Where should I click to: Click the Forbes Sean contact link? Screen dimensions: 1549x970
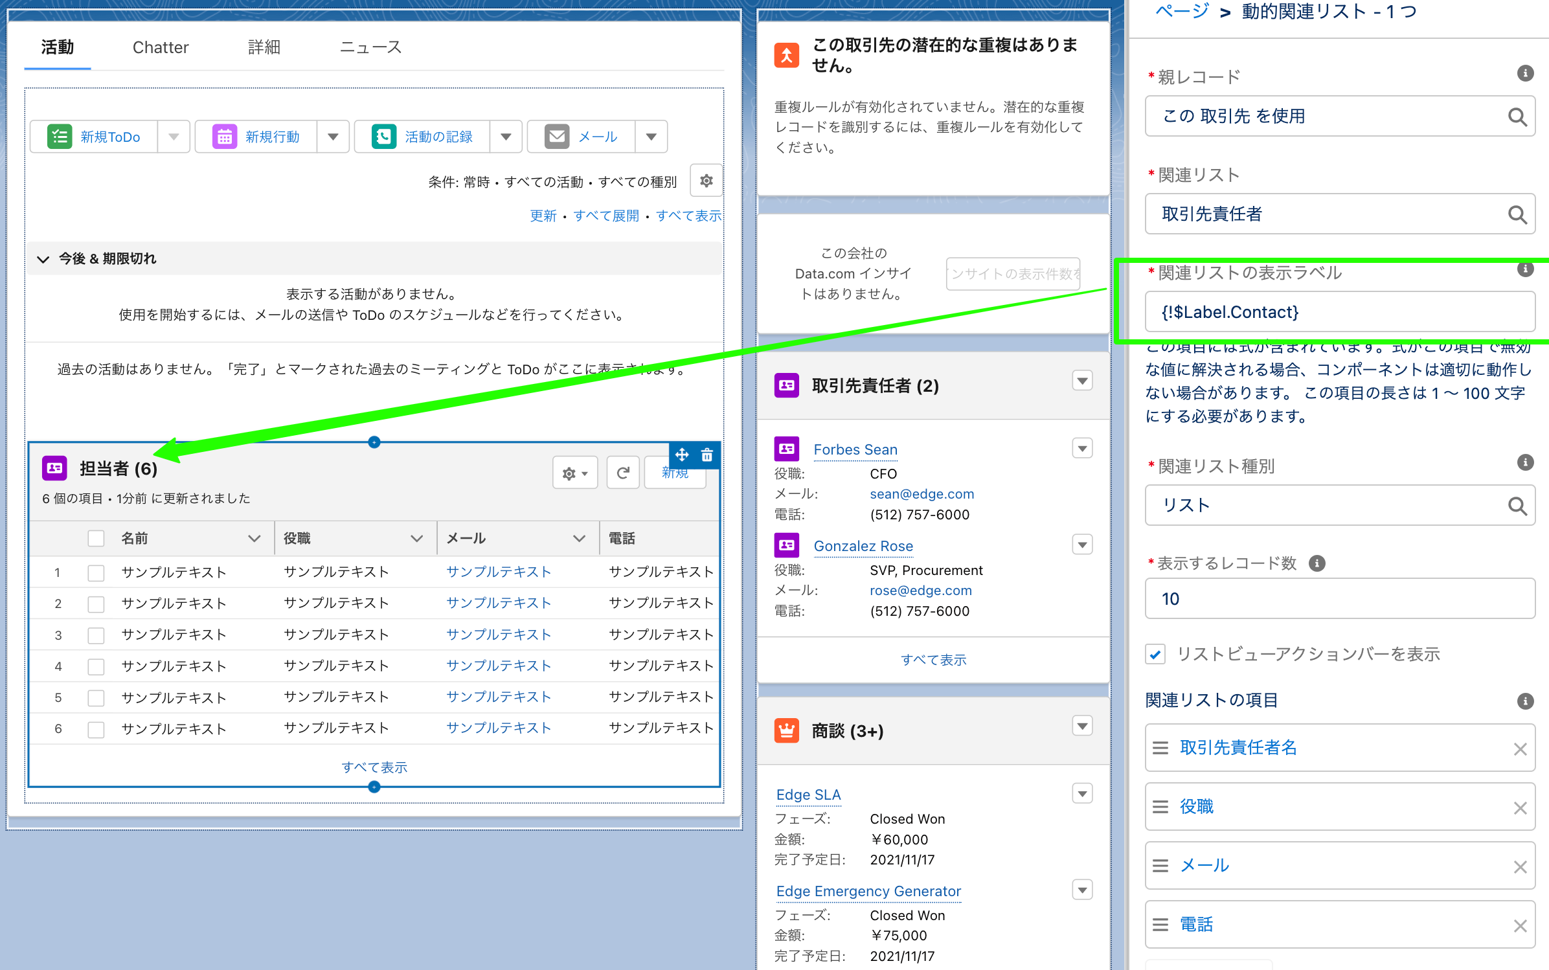pos(855,449)
